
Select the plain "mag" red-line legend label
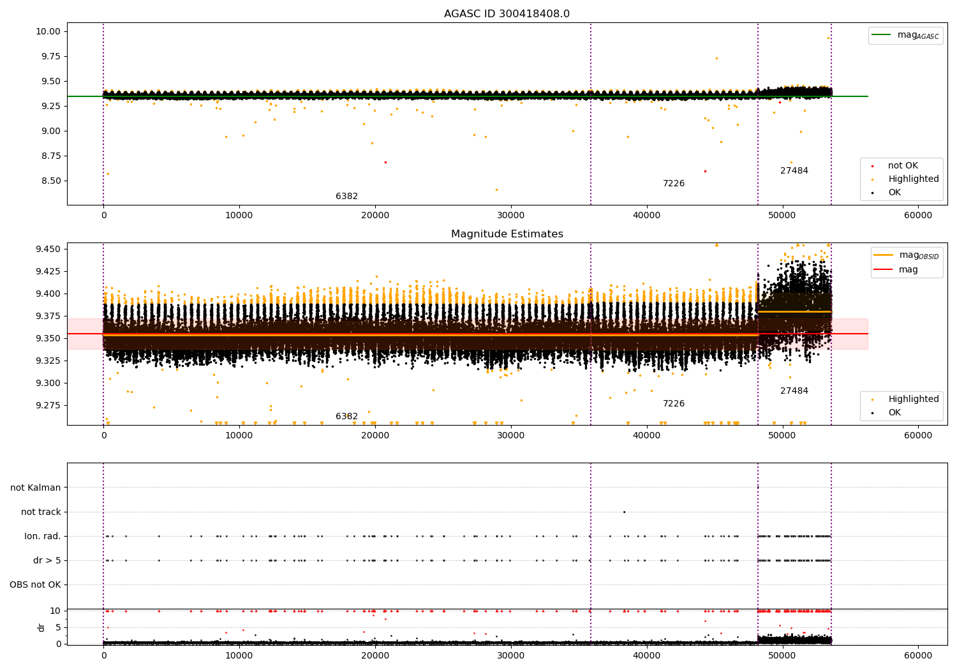tap(909, 270)
